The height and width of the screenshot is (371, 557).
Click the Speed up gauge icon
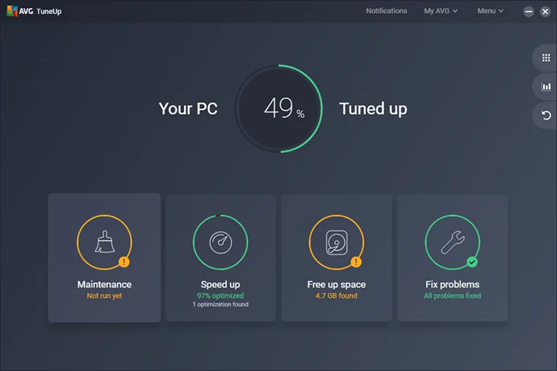tap(220, 243)
